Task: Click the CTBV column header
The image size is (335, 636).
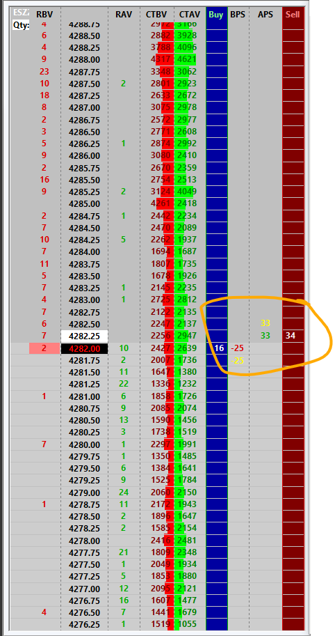Action: click(x=156, y=15)
